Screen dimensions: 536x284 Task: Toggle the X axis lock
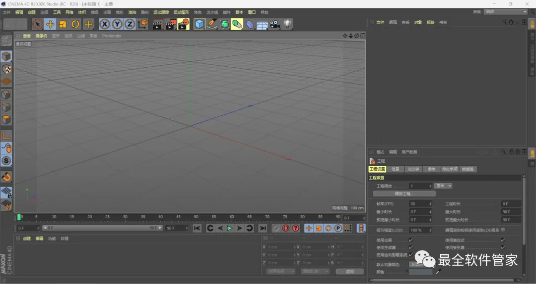pyautogui.click(x=105, y=24)
